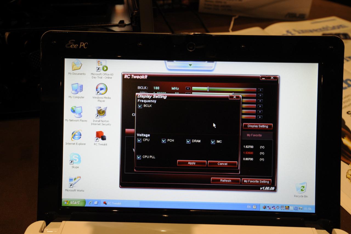Uncheck the CPU voltage checkbox
The image size is (351, 234).
point(139,140)
